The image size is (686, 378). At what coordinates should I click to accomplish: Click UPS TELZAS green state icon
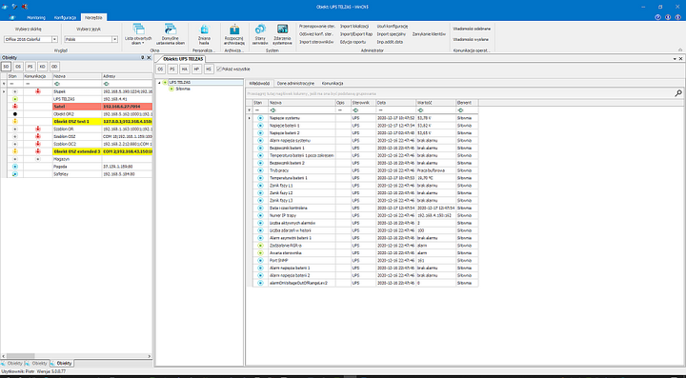(x=15, y=99)
